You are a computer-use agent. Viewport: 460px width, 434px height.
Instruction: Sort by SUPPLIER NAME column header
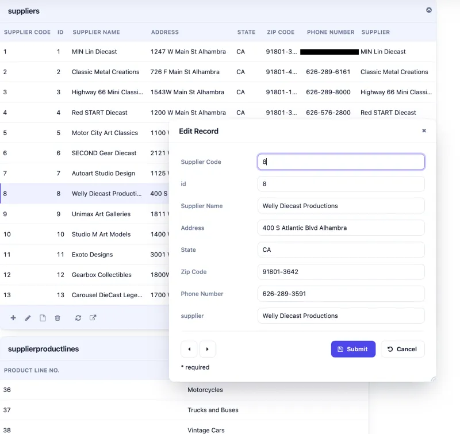click(96, 32)
